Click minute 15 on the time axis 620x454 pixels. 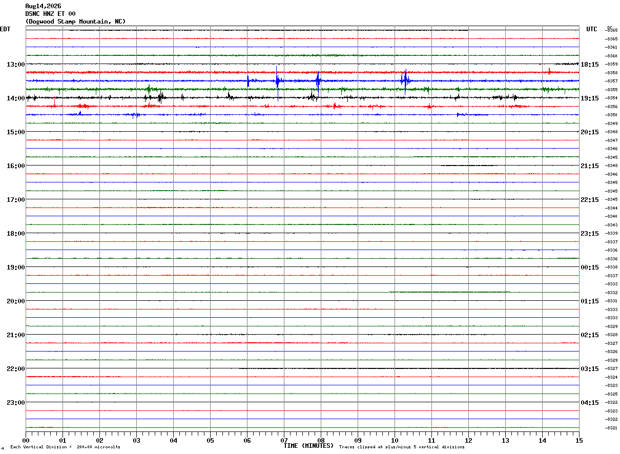579,440
